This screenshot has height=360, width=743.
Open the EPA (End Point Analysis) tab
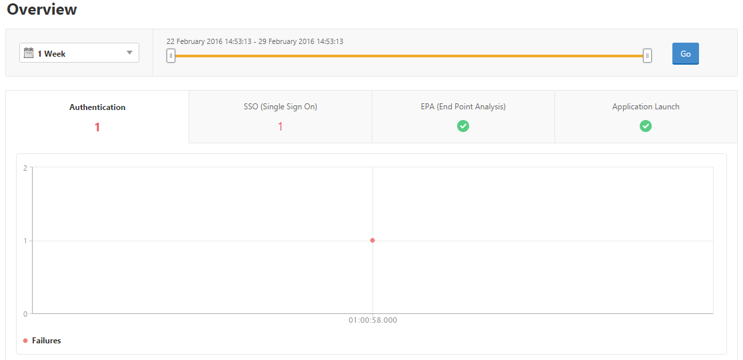click(x=463, y=117)
